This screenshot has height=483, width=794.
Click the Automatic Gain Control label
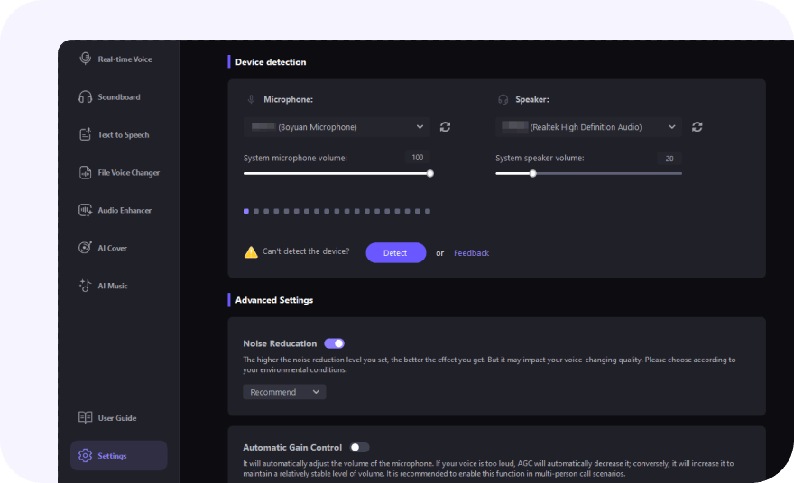(292, 448)
